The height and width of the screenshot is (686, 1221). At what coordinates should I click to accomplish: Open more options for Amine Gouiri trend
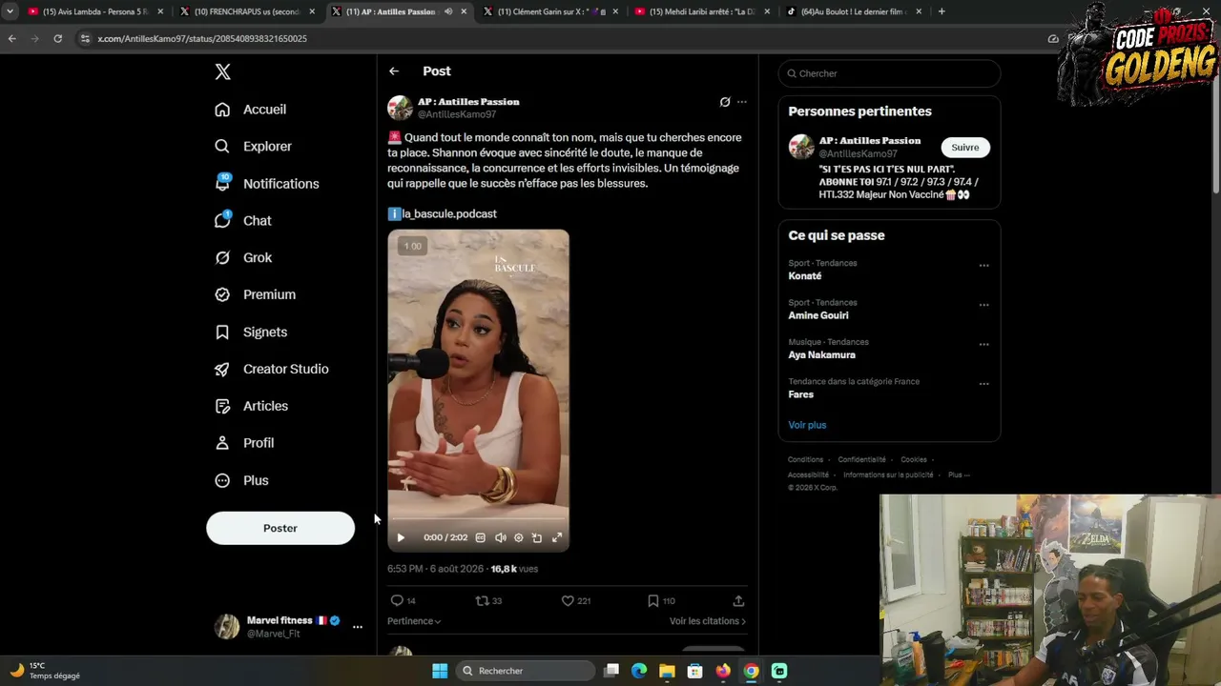(983, 305)
